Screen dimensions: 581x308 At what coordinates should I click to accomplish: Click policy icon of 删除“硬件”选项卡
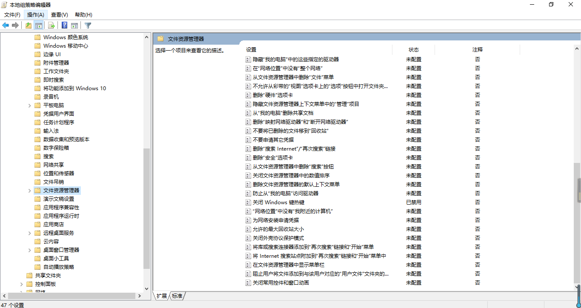coord(249,95)
